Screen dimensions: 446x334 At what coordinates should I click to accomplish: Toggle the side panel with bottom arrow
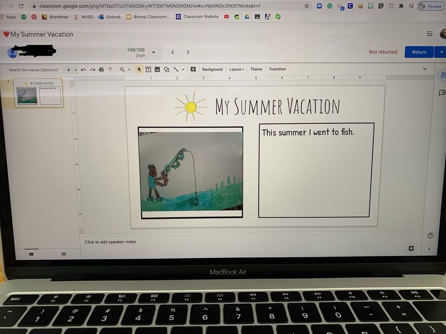coord(430,249)
